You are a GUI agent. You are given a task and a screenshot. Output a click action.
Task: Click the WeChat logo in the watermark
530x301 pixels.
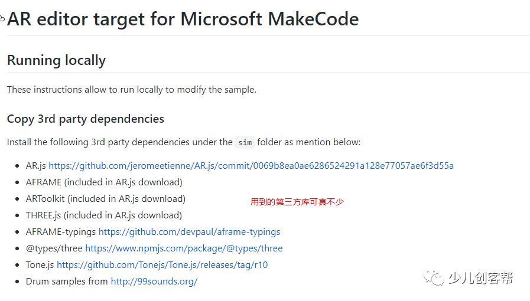(434, 278)
